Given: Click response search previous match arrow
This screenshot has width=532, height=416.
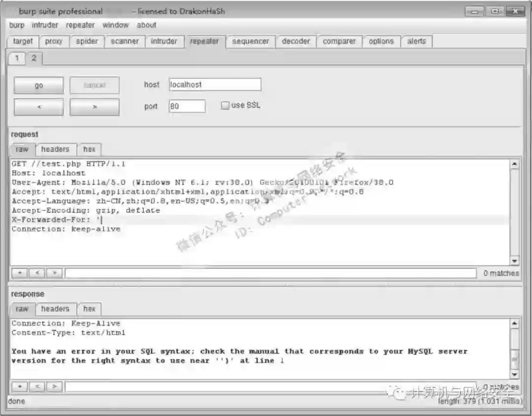Looking at the screenshot, I should point(37,386).
